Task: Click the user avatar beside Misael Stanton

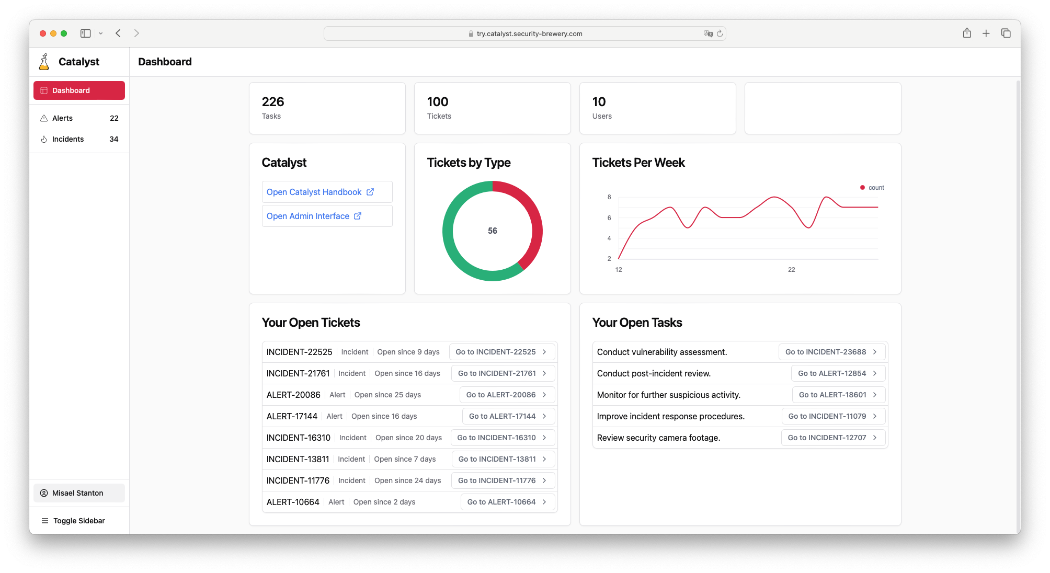Action: [43, 493]
